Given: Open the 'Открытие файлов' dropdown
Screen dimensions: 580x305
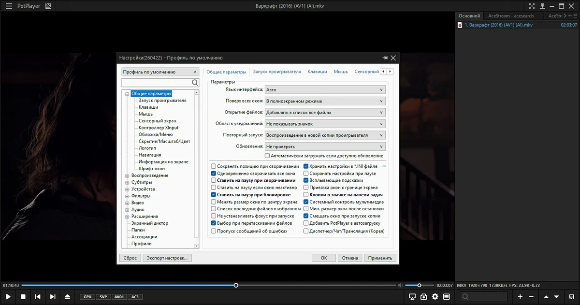Looking at the screenshot, I should tap(325, 112).
